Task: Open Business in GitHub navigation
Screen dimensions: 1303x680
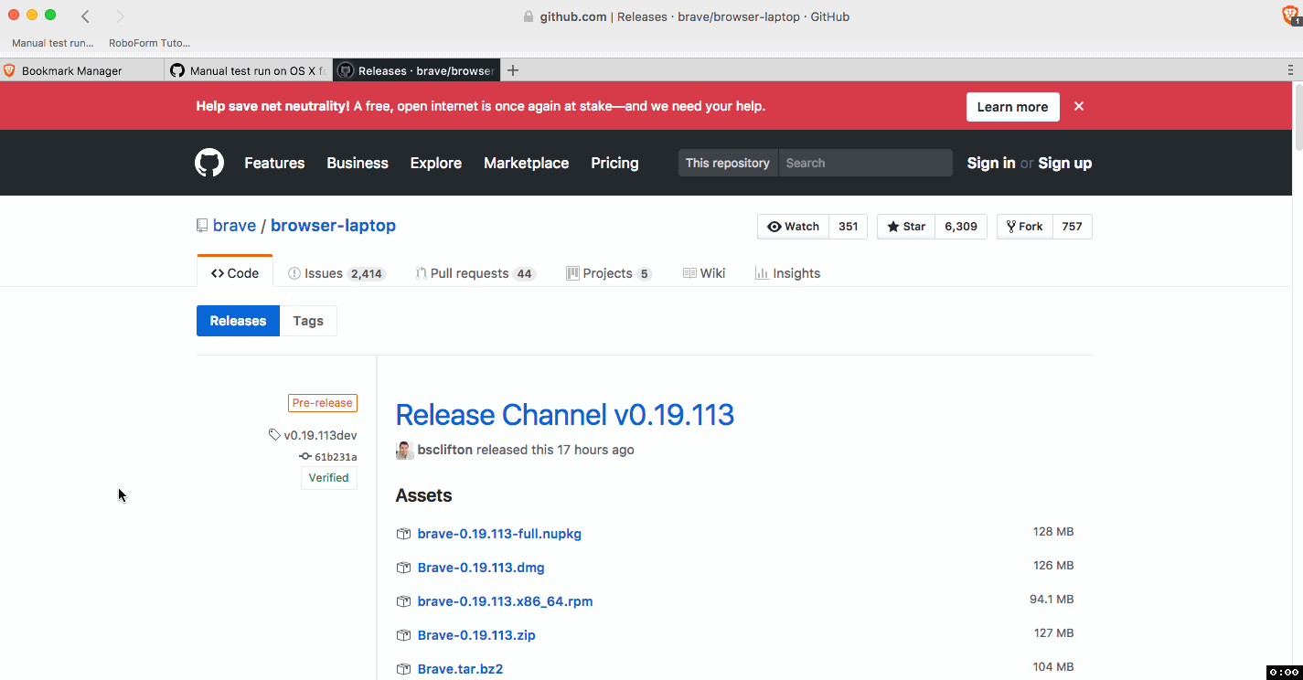Action: [358, 163]
